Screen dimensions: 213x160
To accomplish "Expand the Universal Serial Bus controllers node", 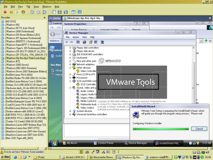I will pyautogui.click(x=70, y=114).
